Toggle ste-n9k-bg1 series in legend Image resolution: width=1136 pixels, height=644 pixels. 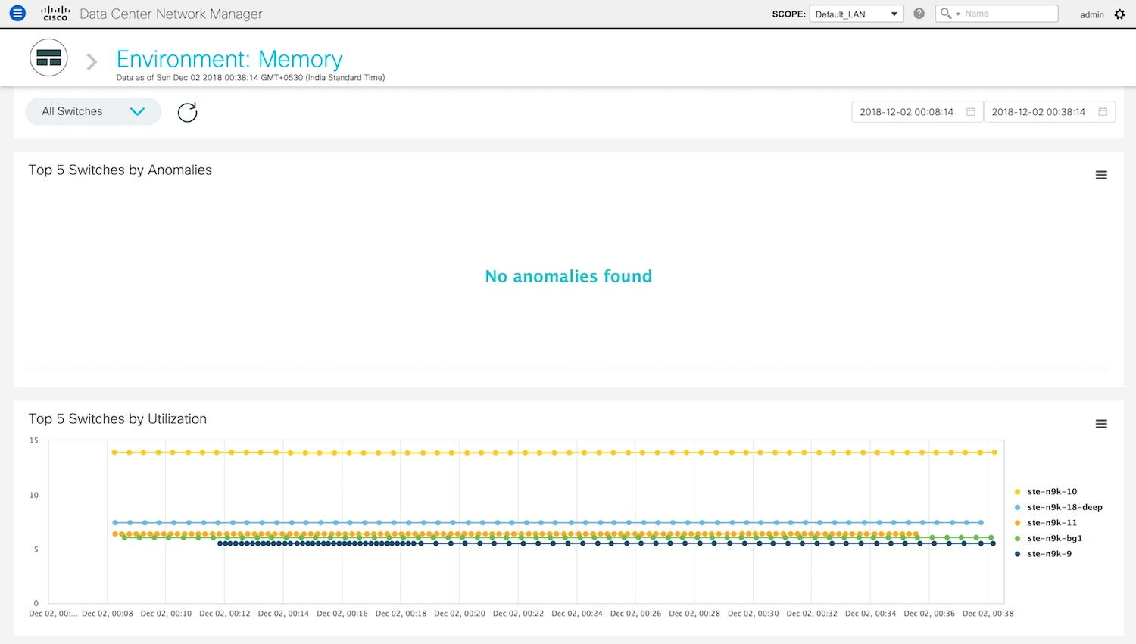pyautogui.click(x=1054, y=539)
